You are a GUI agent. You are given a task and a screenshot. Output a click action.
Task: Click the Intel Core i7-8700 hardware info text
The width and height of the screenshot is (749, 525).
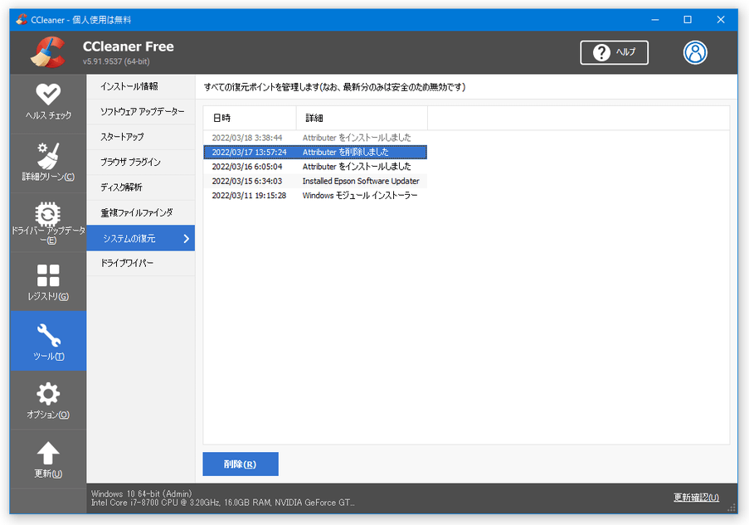click(222, 503)
